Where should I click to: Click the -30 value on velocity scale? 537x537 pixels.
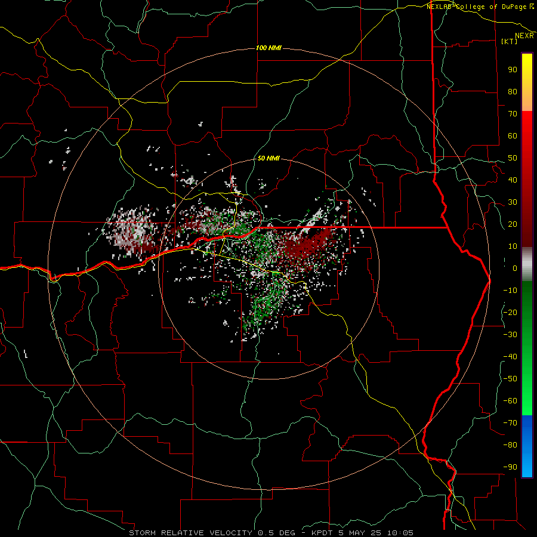(x=510, y=335)
